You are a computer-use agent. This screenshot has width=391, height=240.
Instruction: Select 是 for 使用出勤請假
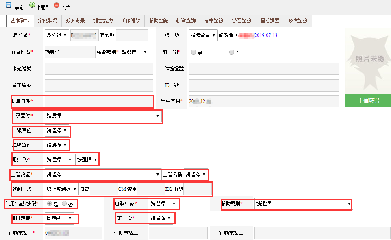[50, 203]
